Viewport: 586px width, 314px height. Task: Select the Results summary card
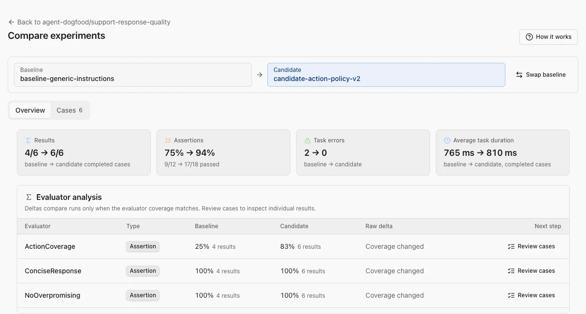click(x=84, y=152)
